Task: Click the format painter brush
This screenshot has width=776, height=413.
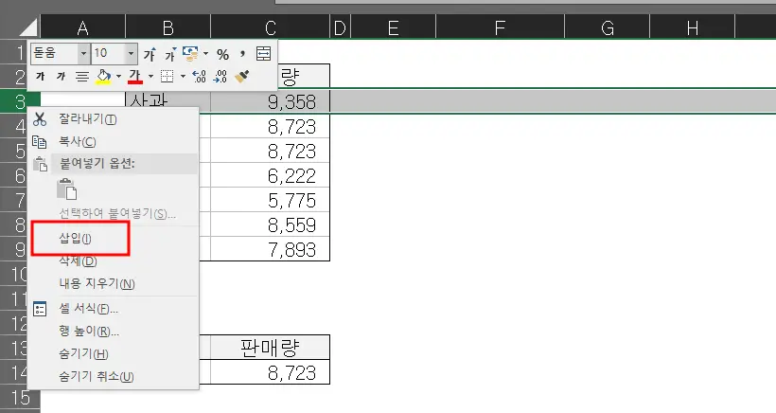Action: click(x=241, y=77)
